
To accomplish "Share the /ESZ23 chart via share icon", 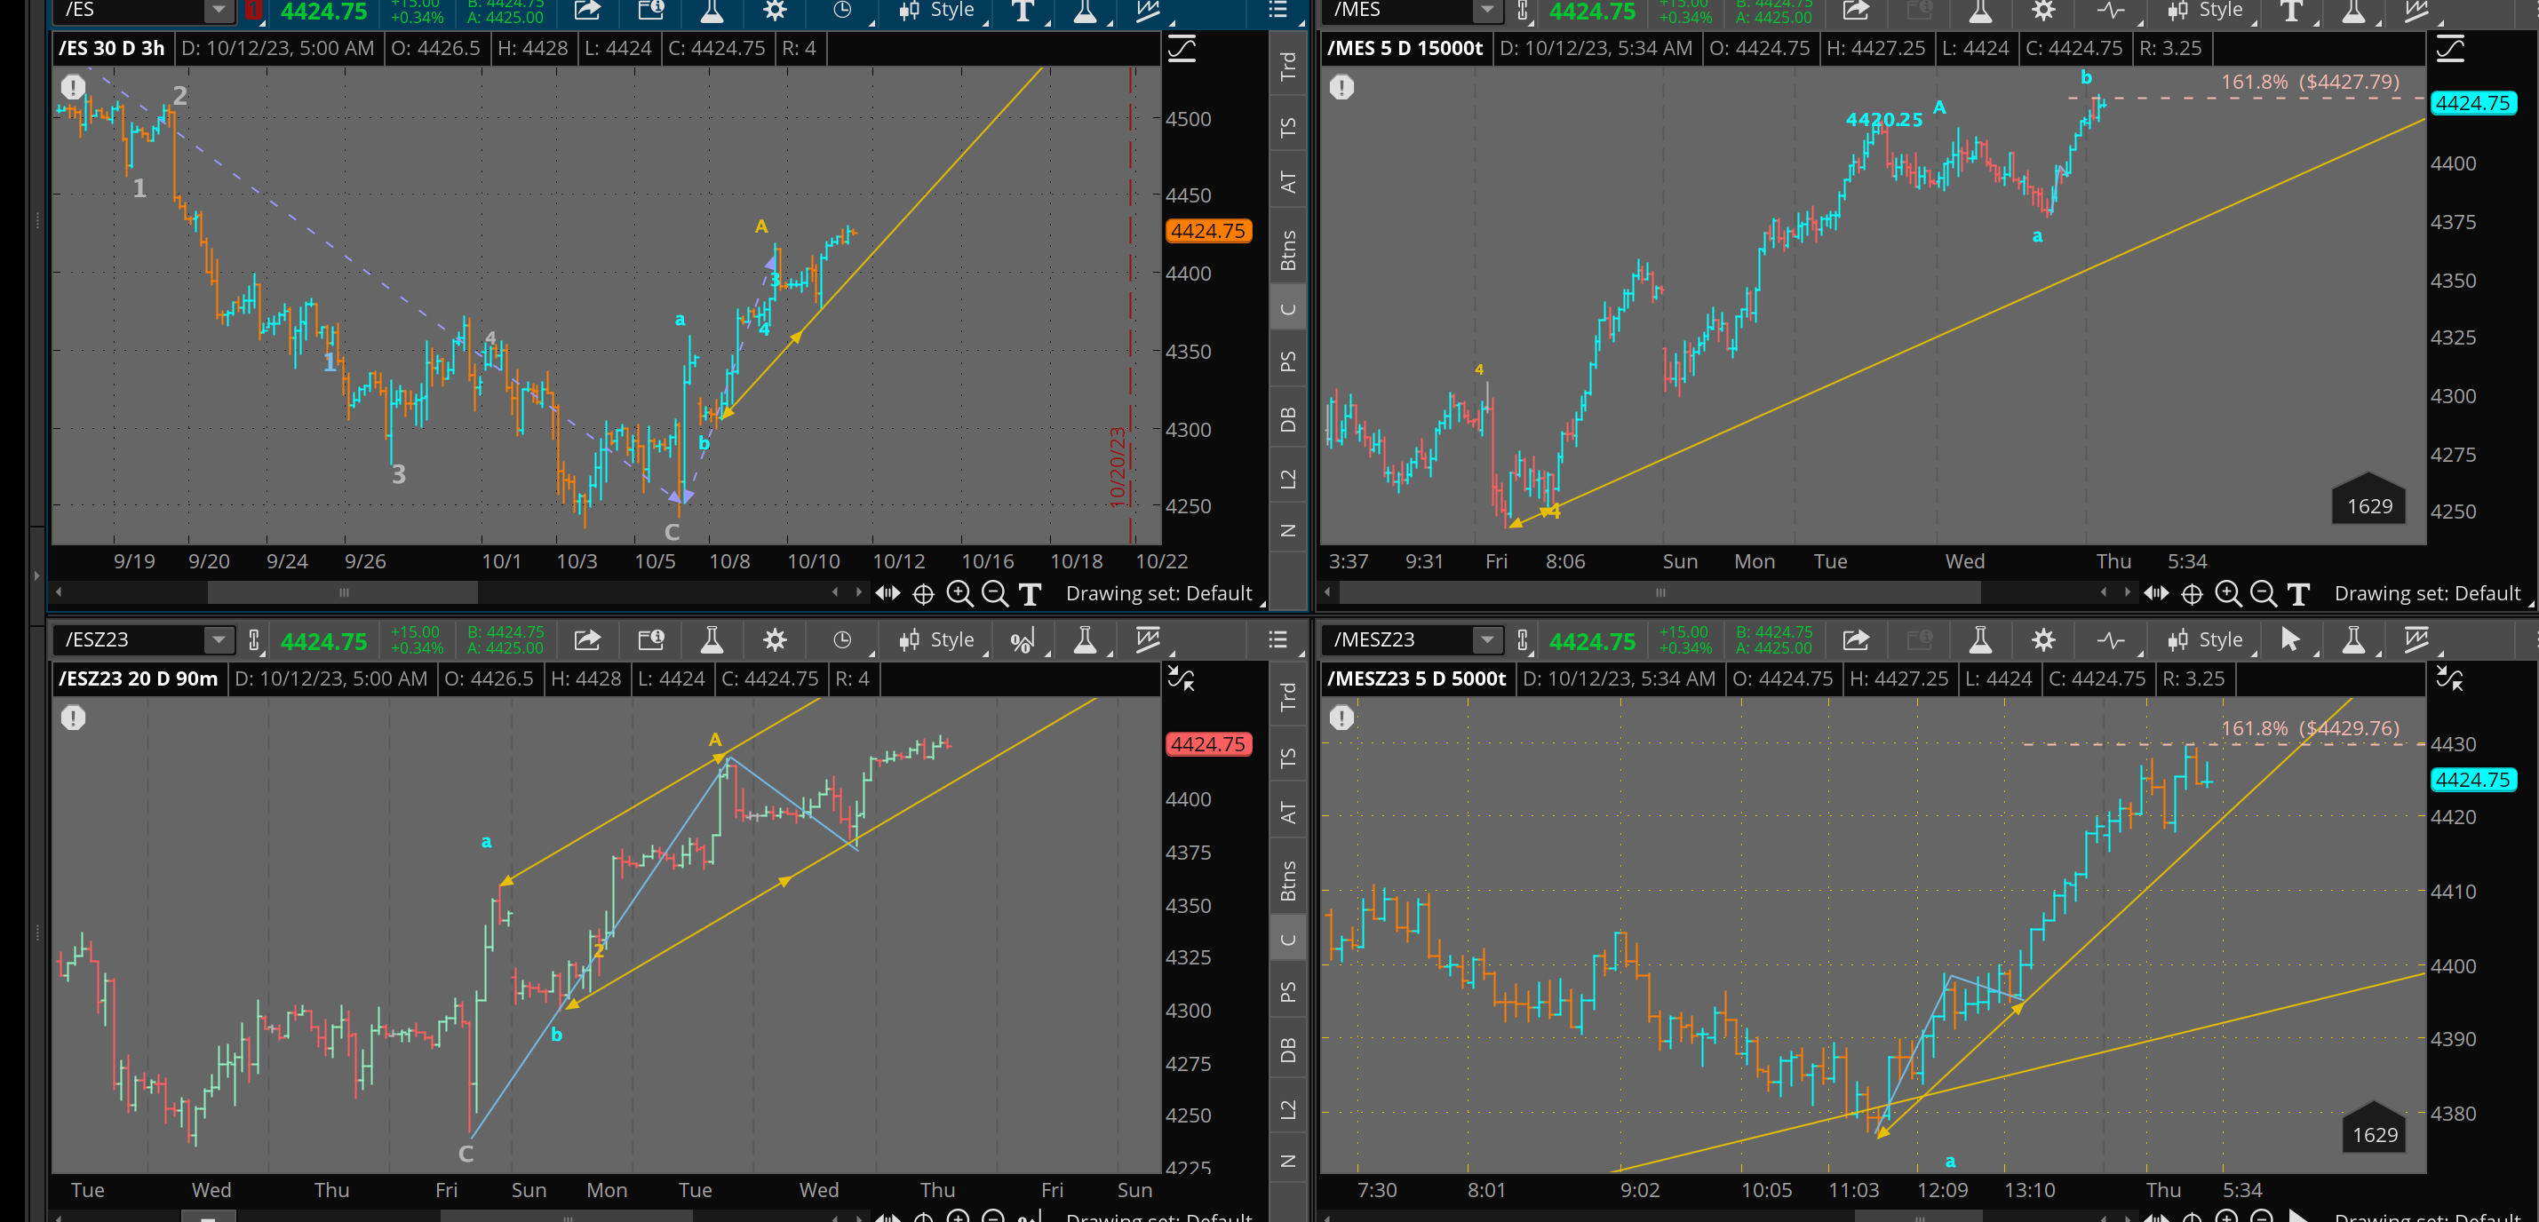I will 587,640.
